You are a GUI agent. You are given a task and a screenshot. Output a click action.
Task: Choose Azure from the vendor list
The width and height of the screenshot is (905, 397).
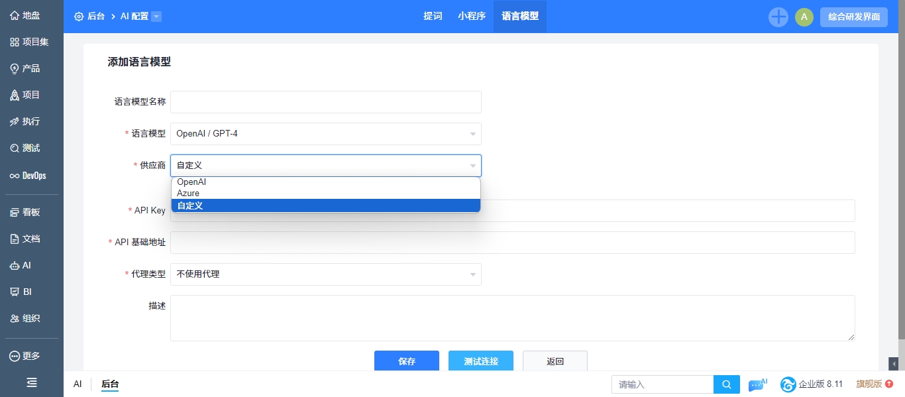pyautogui.click(x=325, y=194)
